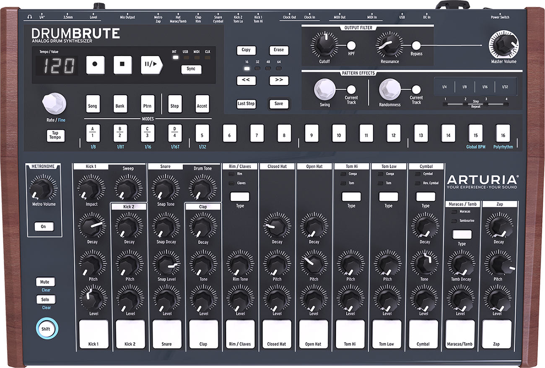Hit the Tom Low pad
This screenshot has width=545, height=368.
point(387,334)
